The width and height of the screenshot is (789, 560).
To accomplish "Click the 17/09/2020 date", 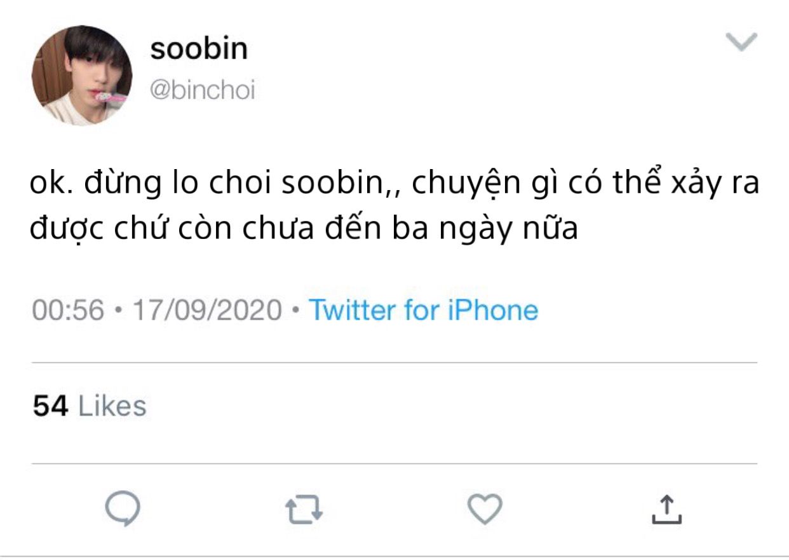I will point(207,310).
